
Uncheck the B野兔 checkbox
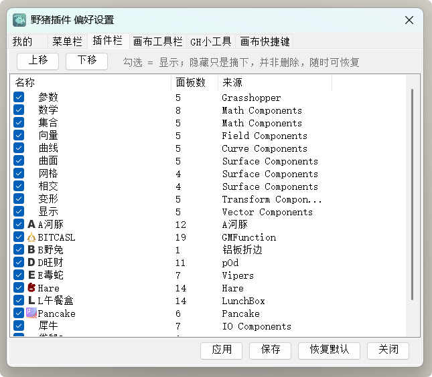click(19, 249)
